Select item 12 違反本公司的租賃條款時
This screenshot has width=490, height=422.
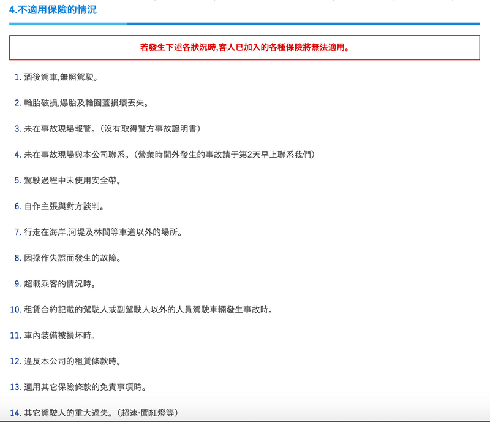click(x=72, y=361)
